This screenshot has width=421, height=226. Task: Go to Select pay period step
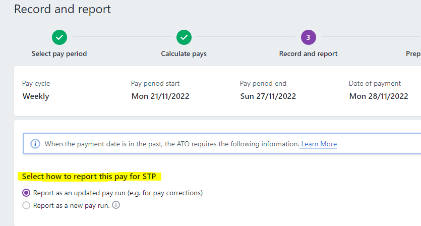(59, 53)
